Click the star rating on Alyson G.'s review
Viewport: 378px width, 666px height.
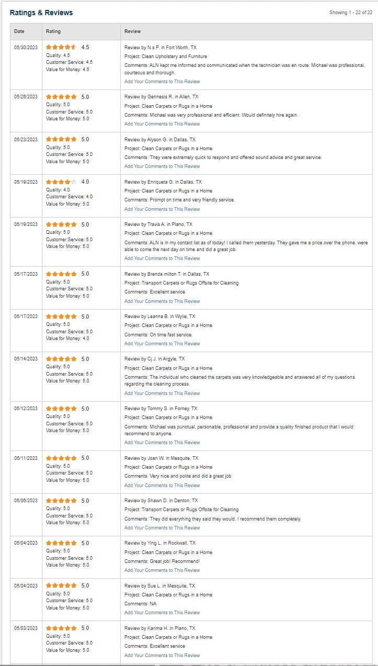click(61, 140)
